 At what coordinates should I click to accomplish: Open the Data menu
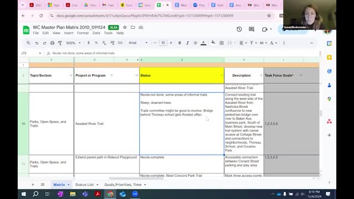[x=96, y=33]
